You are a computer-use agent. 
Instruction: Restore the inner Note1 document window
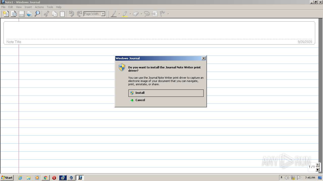click(316, 2)
